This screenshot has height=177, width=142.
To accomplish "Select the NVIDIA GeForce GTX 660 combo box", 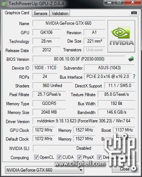I will (x=45, y=170).
